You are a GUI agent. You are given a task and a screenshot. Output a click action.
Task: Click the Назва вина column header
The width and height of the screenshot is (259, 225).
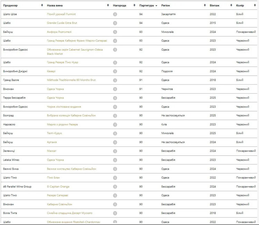[55, 6]
